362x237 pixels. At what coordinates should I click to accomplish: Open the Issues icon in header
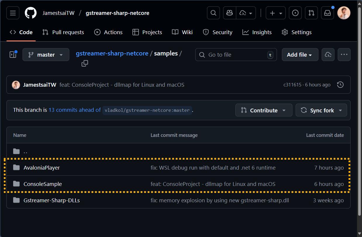[x=295, y=13]
